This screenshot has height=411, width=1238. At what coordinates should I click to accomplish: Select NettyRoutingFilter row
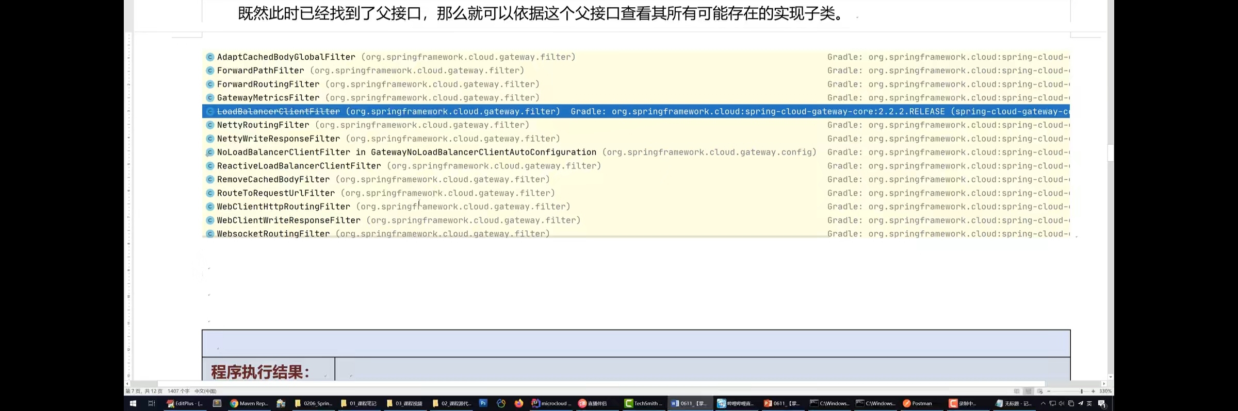tap(636, 125)
